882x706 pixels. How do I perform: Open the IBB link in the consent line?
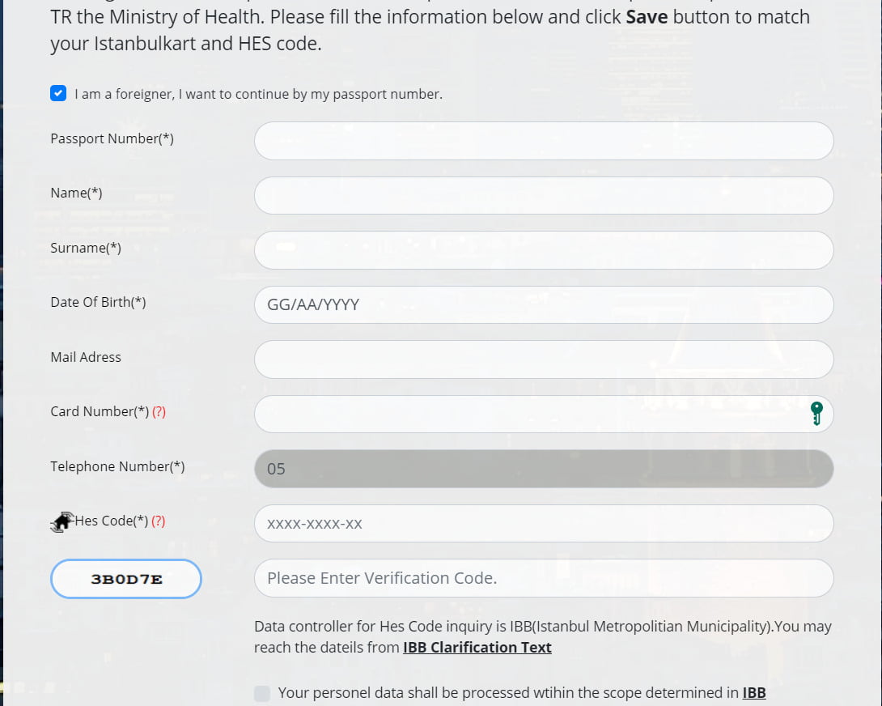click(753, 693)
